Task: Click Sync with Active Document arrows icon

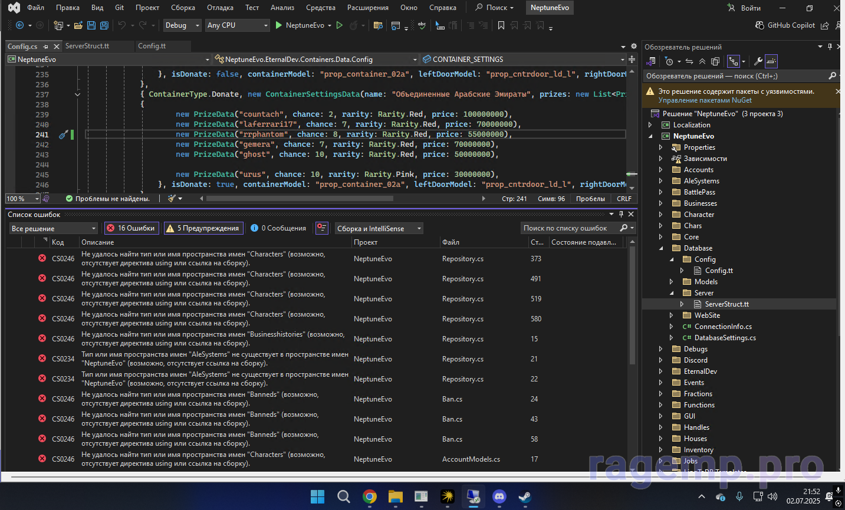Action: tap(689, 61)
